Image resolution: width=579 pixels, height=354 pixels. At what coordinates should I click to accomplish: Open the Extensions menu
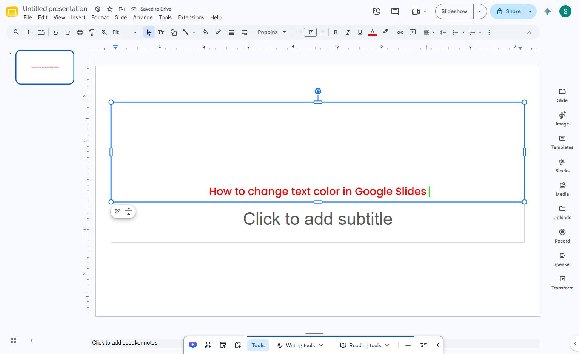191,17
